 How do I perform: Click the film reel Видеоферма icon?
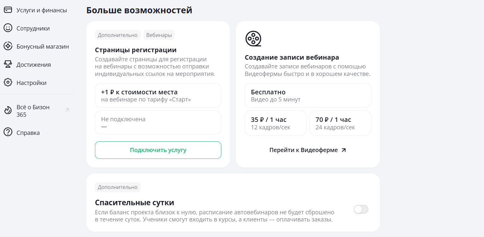tap(253, 39)
